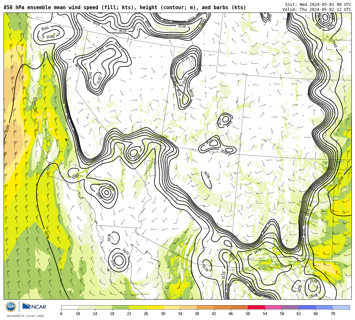Viewport: 355px width, 320px height.
Task: Pick the red 50–54 kts colorbar swatch
Action: [x=256, y=307]
